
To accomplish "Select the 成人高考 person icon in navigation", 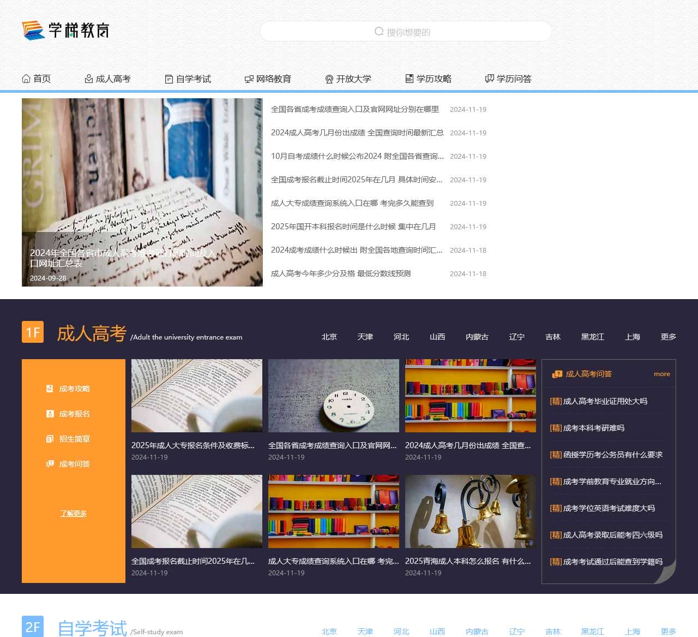I will [88, 78].
